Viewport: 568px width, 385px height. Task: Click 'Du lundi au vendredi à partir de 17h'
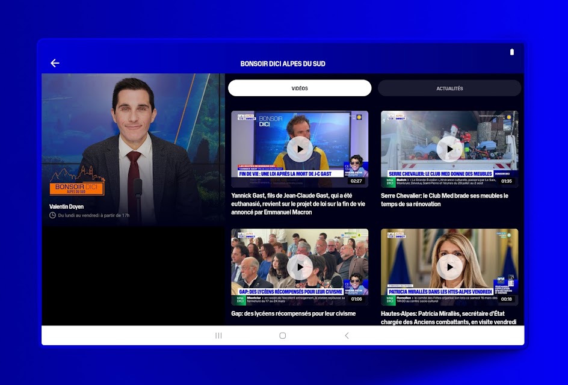[x=94, y=215]
